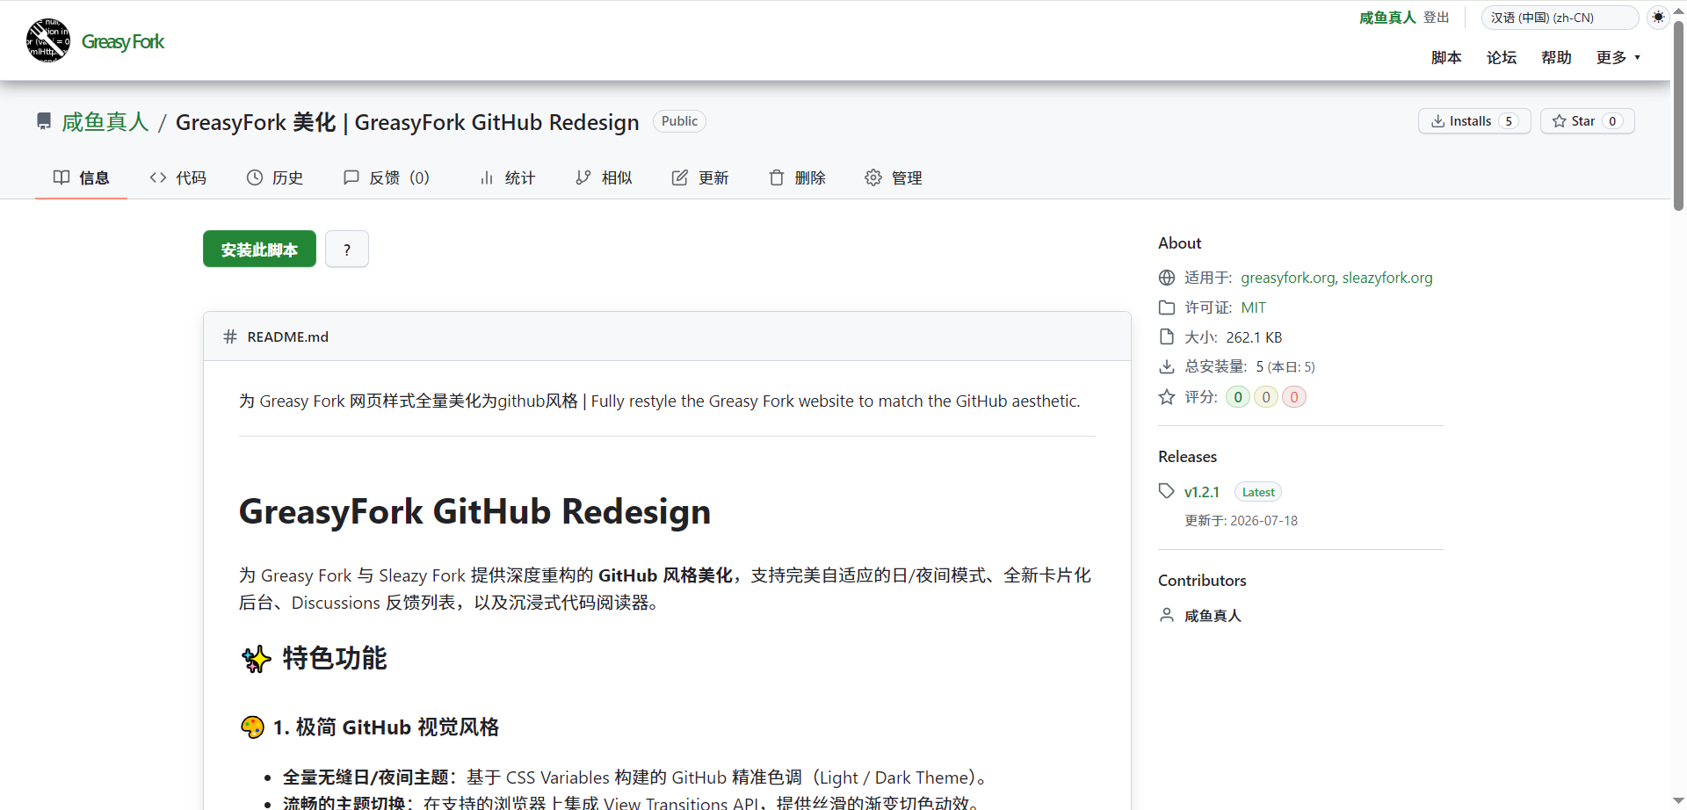
Task: Open the v1.2.1 release link
Action: click(1202, 492)
